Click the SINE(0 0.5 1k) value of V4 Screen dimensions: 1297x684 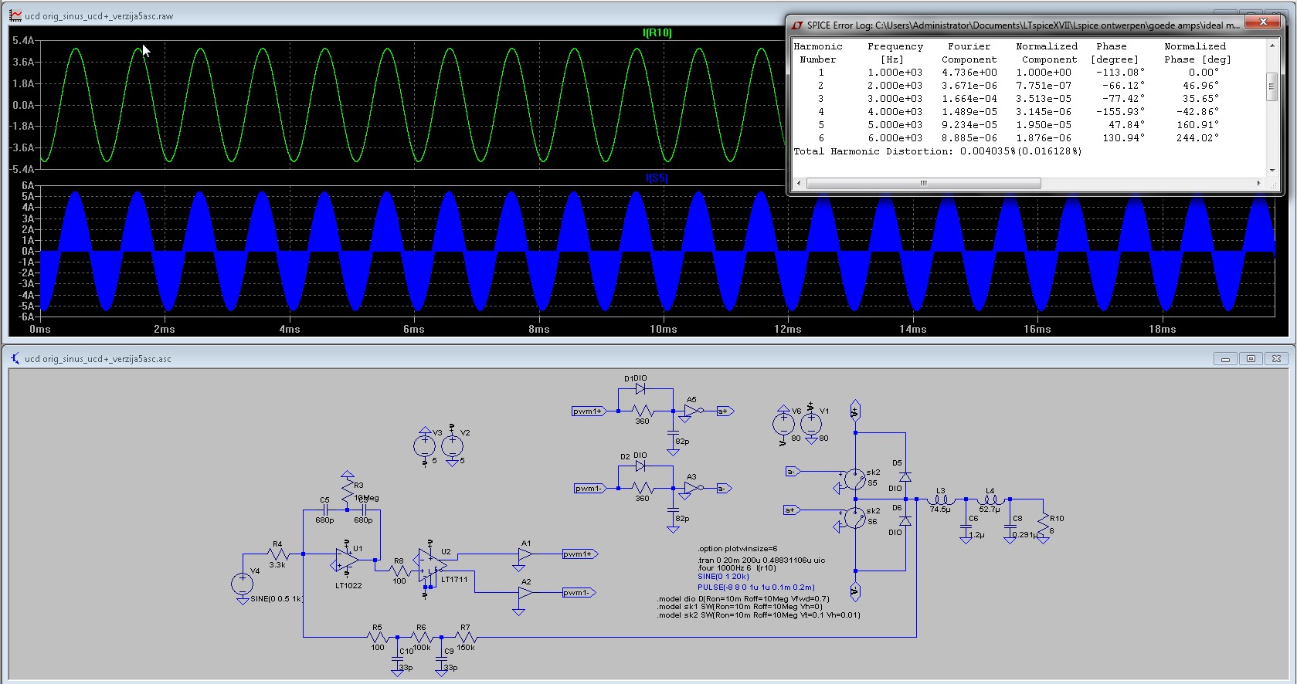[277, 599]
